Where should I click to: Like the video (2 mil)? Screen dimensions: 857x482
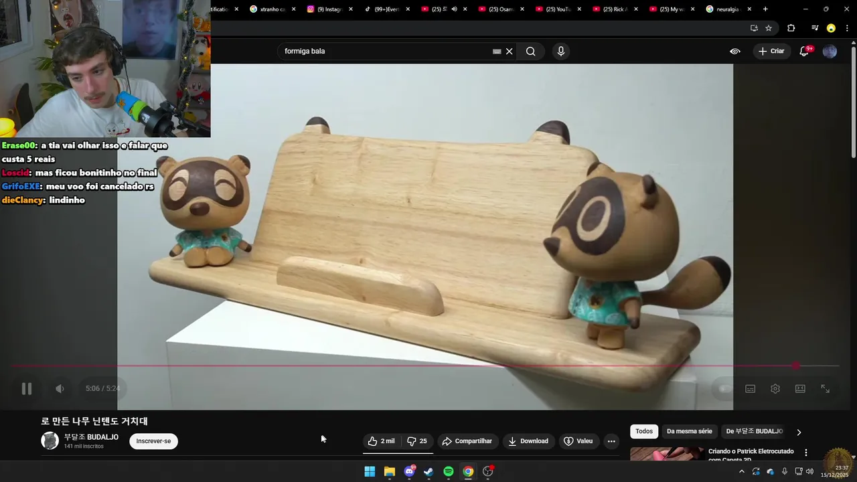[381, 441]
